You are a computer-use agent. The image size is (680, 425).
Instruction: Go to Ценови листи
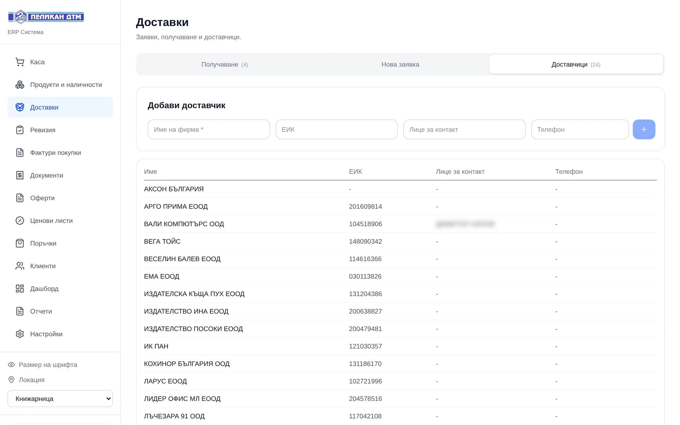point(60,221)
